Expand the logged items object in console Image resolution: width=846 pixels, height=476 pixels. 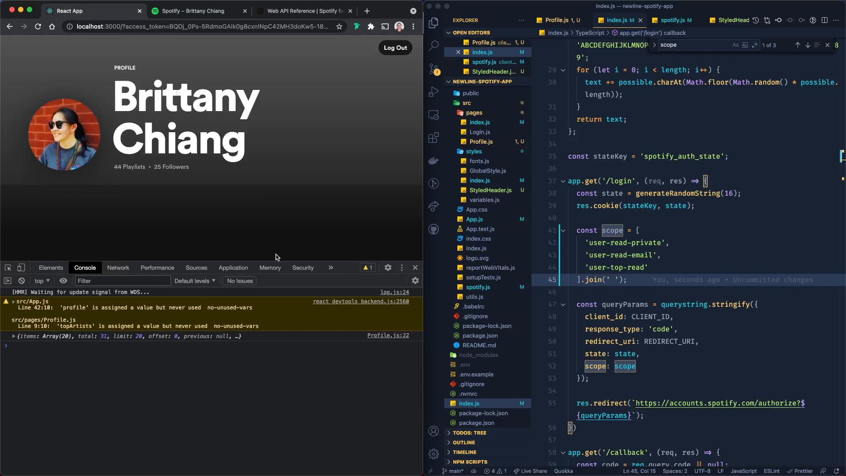(14, 336)
